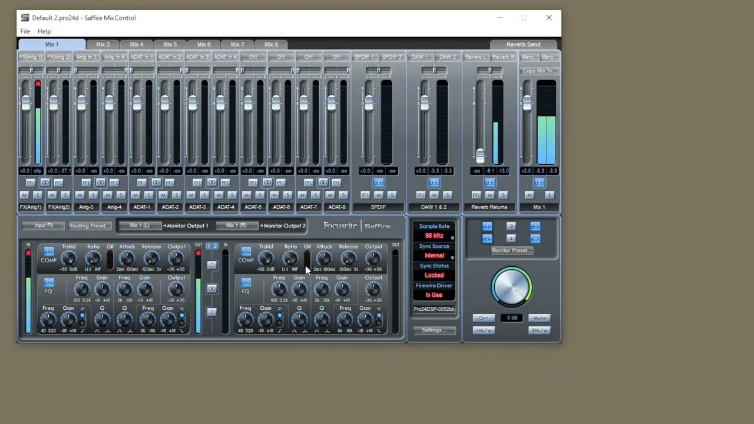Enable PFL on FX(Anlg1) channel
Viewport: 754px width, 424px height.
point(31,183)
